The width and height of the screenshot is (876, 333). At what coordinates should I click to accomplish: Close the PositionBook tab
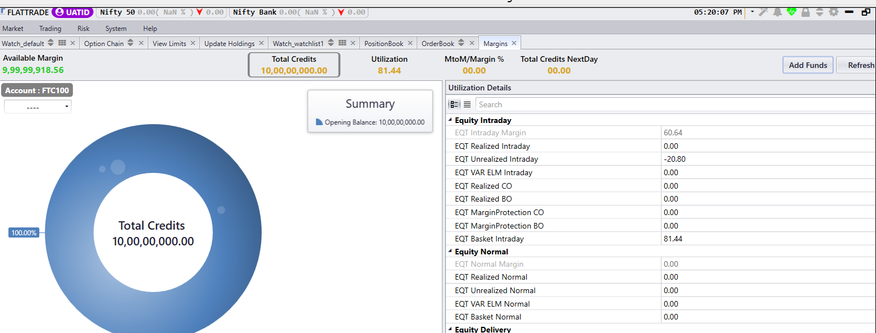click(x=410, y=43)
